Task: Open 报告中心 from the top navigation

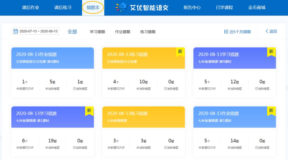Action: (x=192, y=7)
